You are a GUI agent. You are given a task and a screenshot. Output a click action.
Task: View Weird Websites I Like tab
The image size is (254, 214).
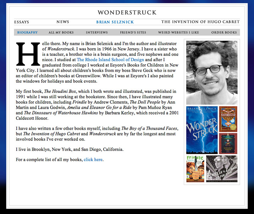(179, 32)
